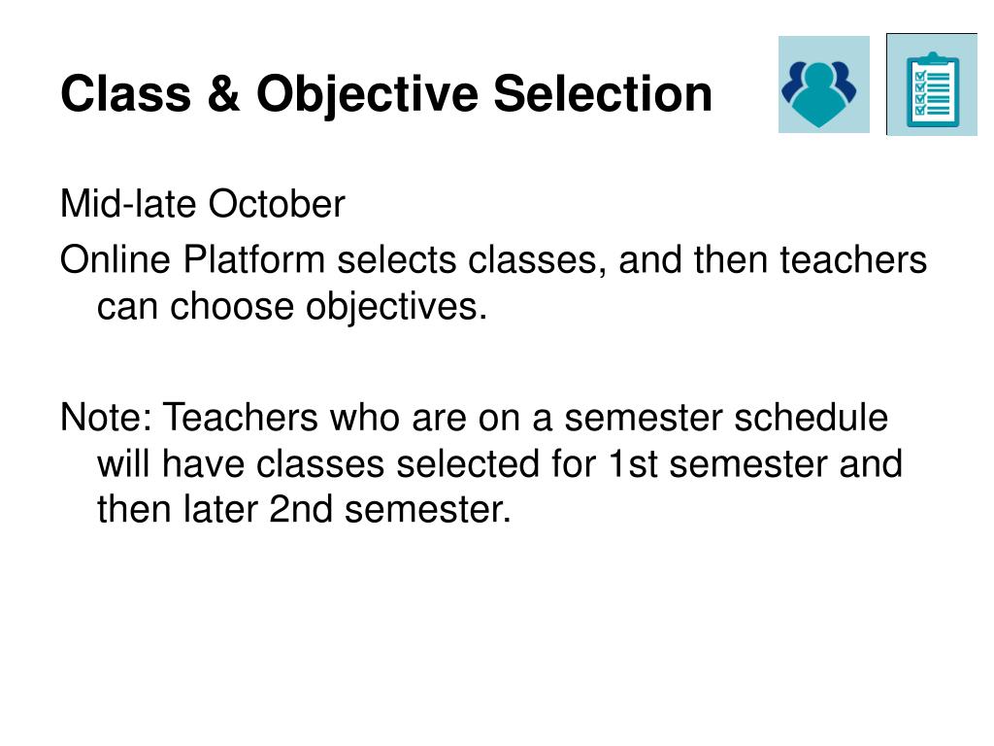Viewport: 994px width, 746px height.
Task: Click the phrase 'semester schedule'
Action: 726,418
